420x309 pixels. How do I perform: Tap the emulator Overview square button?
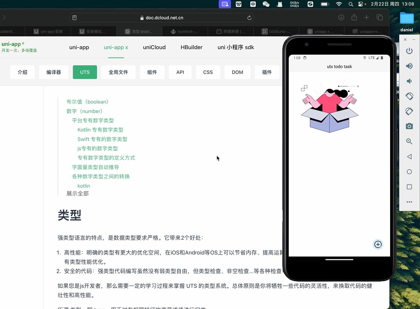[409, 187]
